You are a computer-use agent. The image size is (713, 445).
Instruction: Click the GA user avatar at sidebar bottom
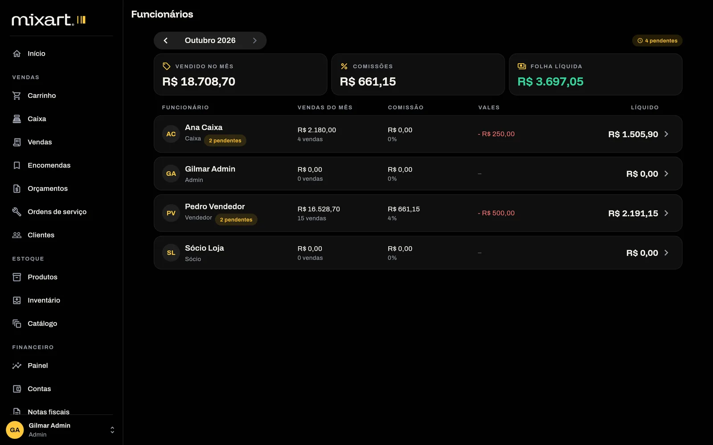(15, 430)
